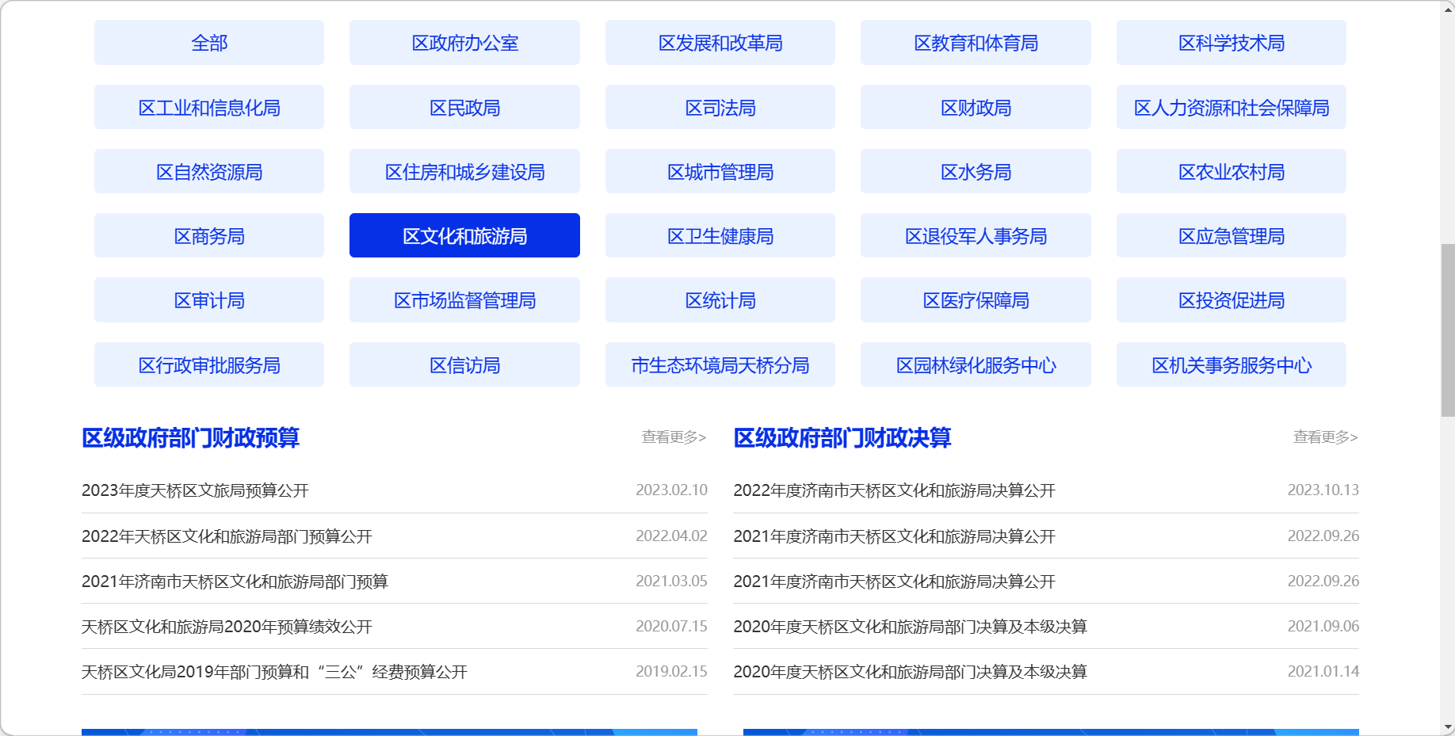Select 区工业和信息化局 filter
1455x736 pixels.
209,107
